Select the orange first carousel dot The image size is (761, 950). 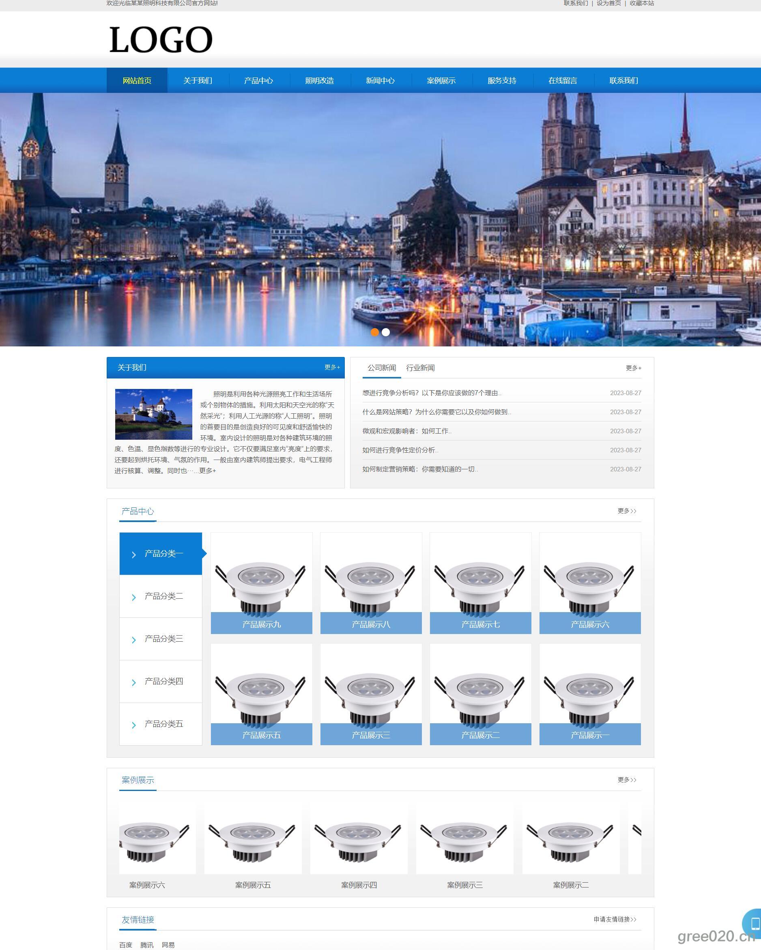[374, 332]
